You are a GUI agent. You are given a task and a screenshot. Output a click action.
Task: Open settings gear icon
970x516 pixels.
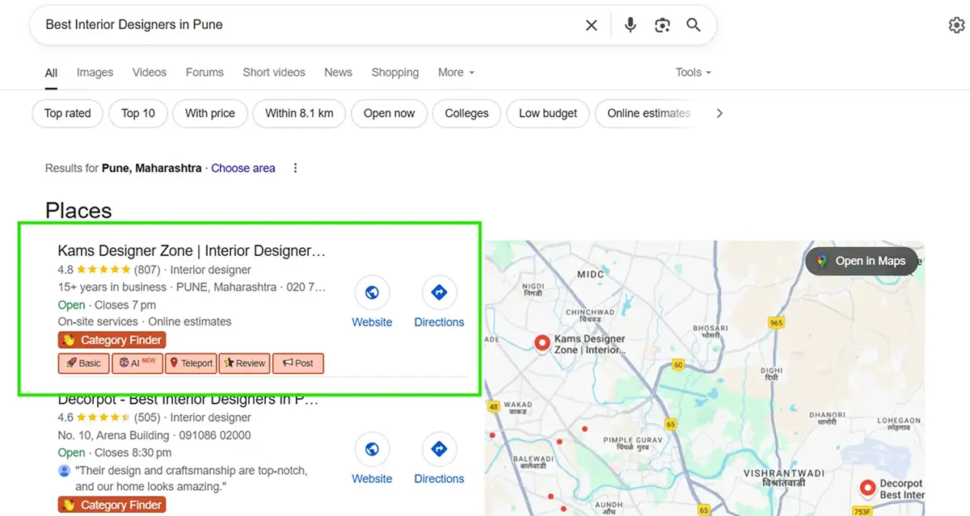pyautogui.click(x=956, y=25)
